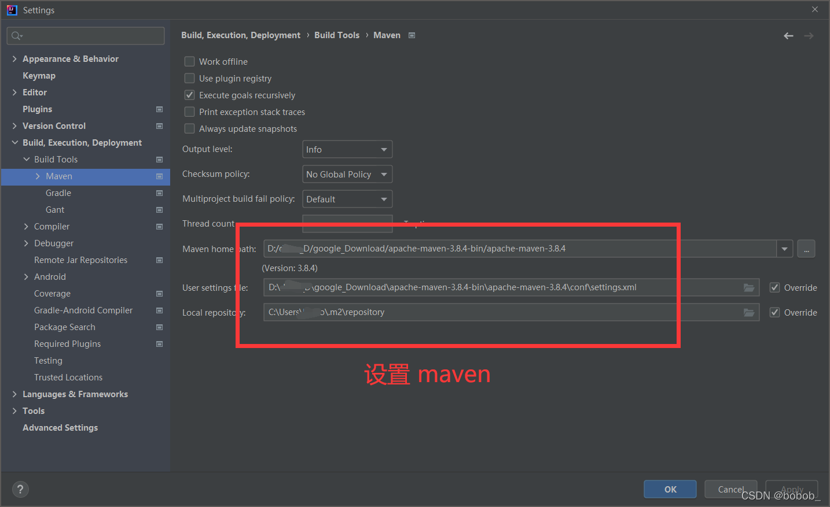The height and width of the screenshot is (507, 830).
Task: Open help with the question mark icon
Action: click(x=20, y=489)
